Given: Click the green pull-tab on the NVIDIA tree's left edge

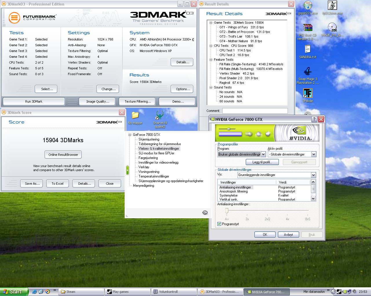Looking at the screenshot, I should [x=127, y=170].
